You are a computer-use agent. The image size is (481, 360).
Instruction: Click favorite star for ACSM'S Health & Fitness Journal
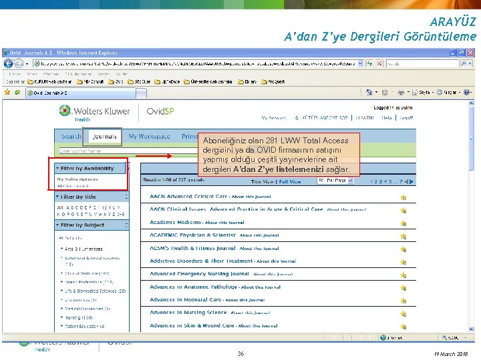[x=404, y=249]
